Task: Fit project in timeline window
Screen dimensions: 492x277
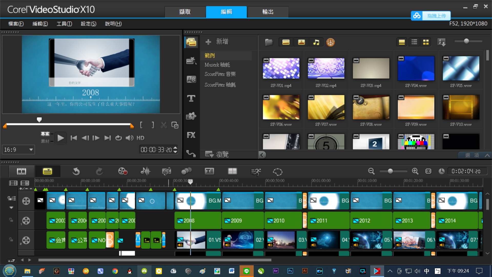Action: 428,171
